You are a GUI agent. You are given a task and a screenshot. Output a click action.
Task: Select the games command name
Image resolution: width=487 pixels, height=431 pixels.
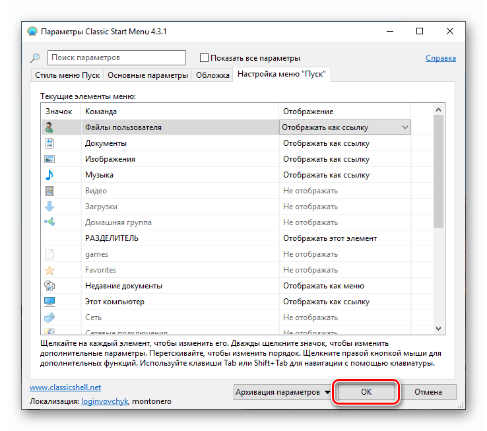(x=96, y=254)
